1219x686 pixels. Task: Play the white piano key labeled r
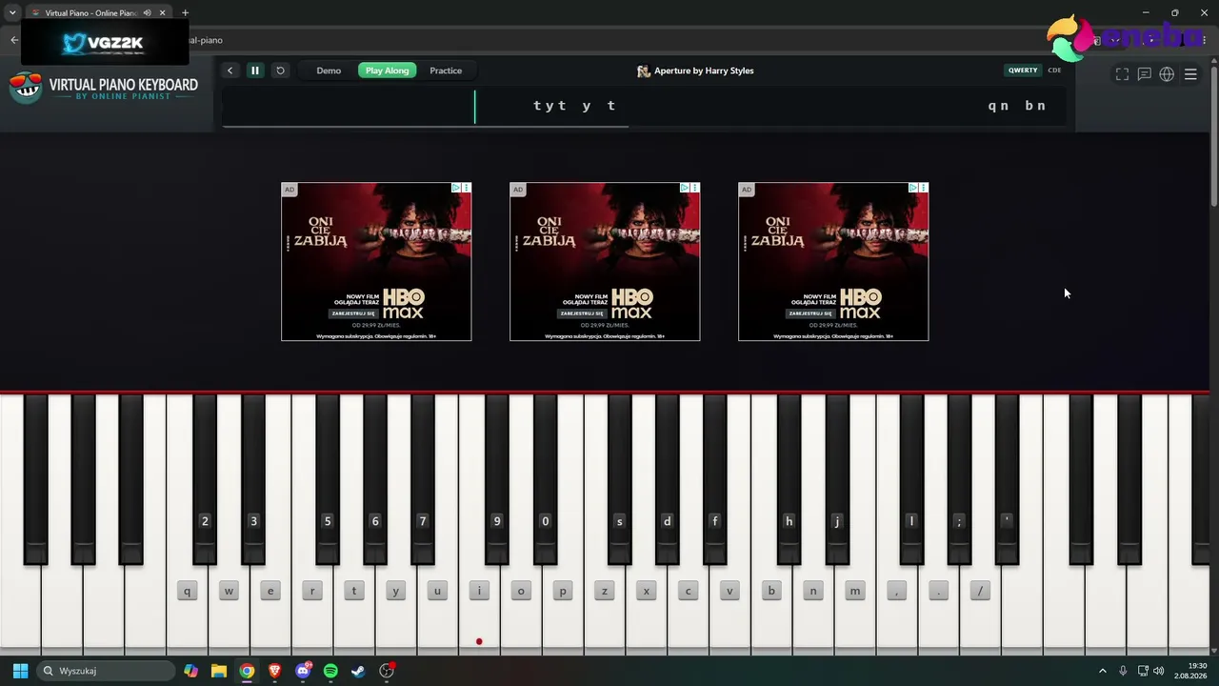point(312,591)
